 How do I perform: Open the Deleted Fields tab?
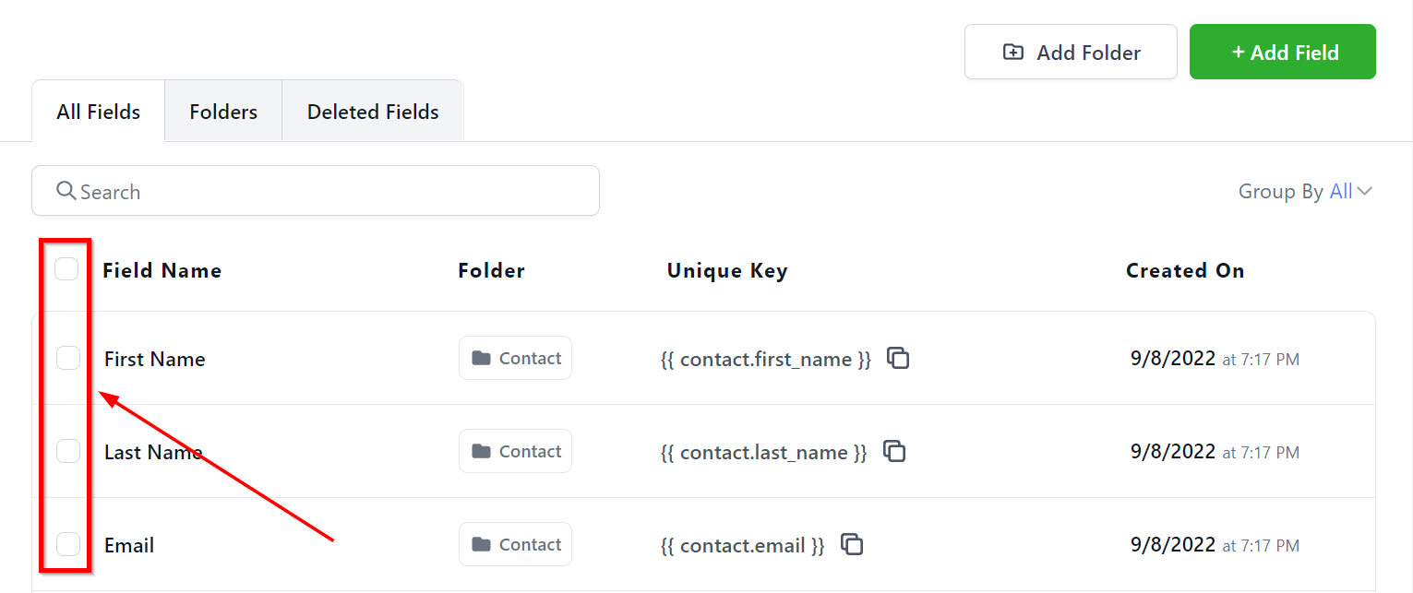373,112
